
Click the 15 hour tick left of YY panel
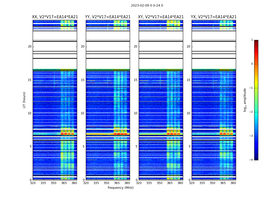82,80
